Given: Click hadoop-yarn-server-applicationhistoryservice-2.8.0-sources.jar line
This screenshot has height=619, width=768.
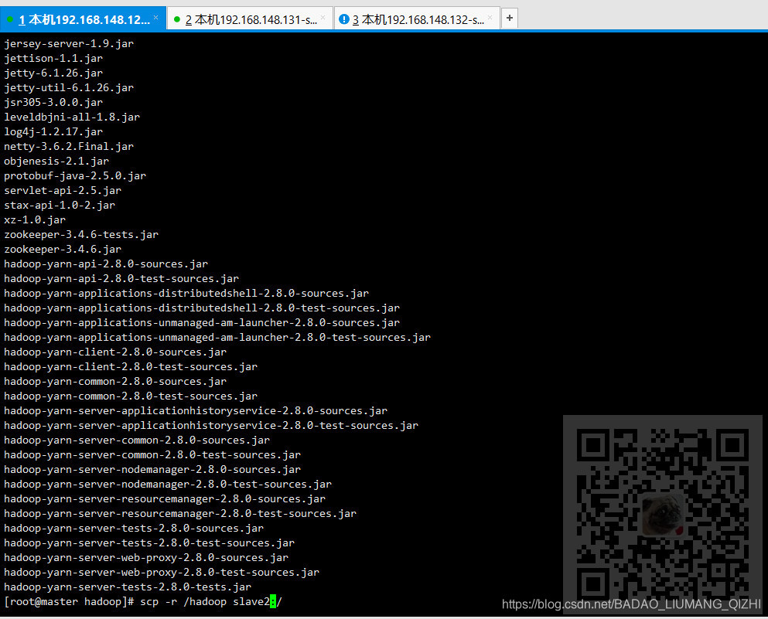Looking at the screenshot, I should coord(196,410).
